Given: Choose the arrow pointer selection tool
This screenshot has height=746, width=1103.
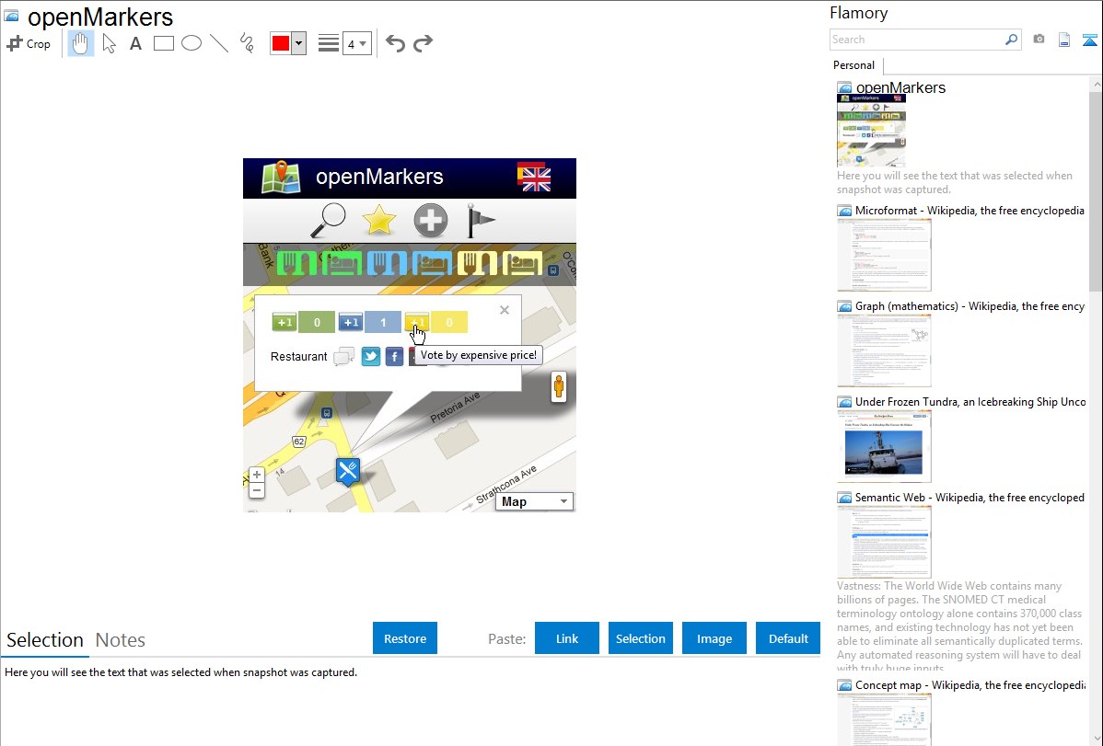Looking at the screenshot, I should coord(109,43).
